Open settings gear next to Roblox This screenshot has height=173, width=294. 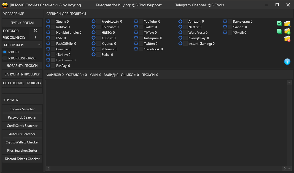click(x=48, y=27)
